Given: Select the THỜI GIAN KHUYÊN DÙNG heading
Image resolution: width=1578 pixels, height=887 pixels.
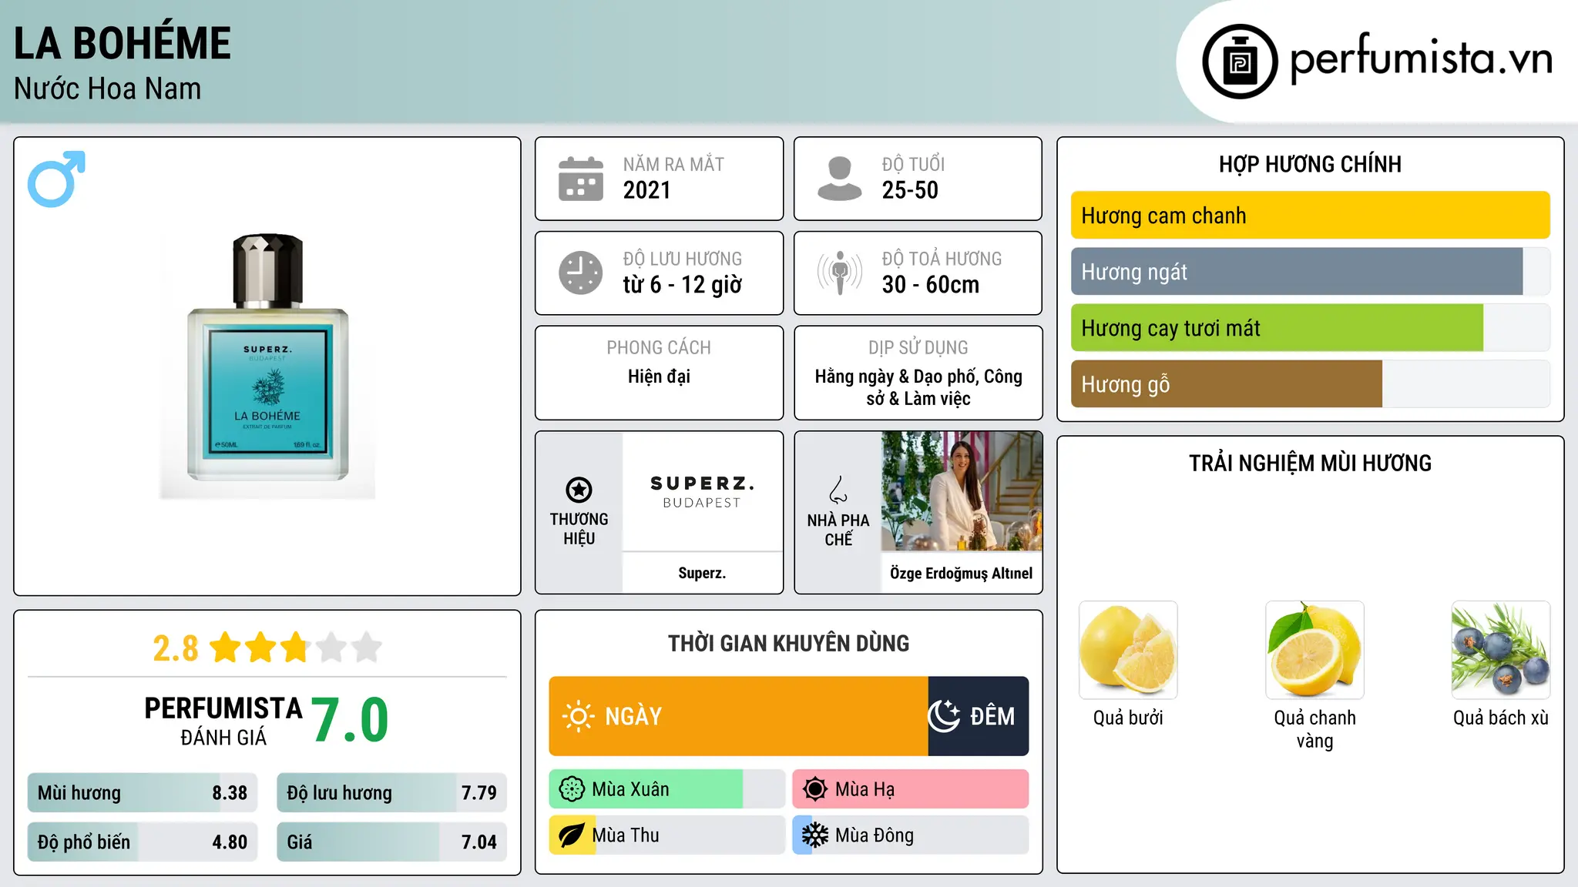Looking at the screenshot, I should 788,643.
